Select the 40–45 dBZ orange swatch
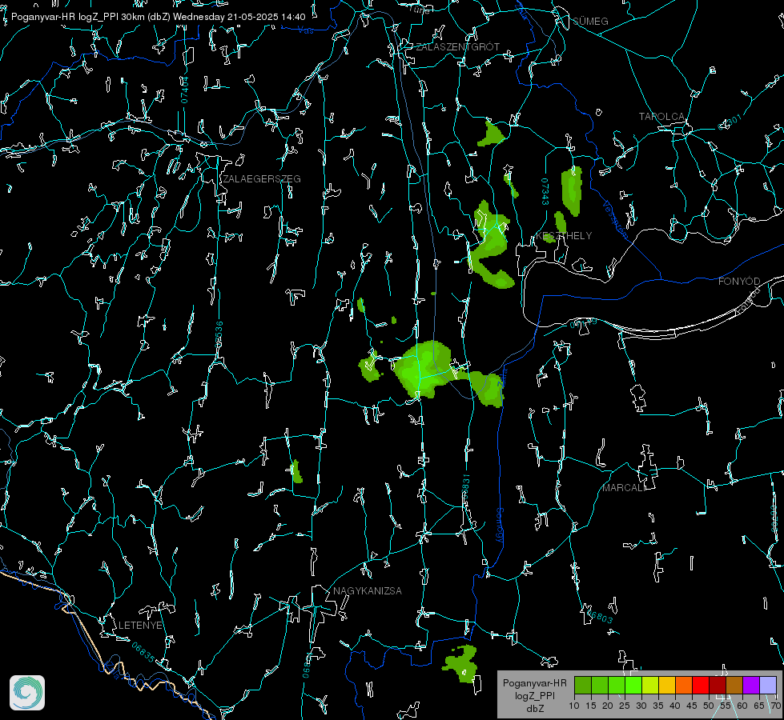 (684, 685)
